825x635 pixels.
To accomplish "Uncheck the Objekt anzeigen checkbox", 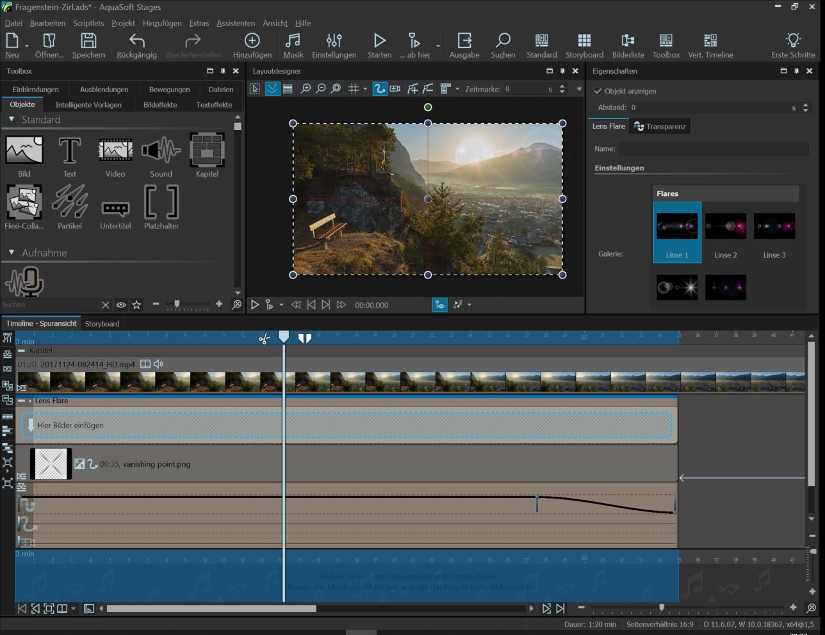I will [598, 91].
